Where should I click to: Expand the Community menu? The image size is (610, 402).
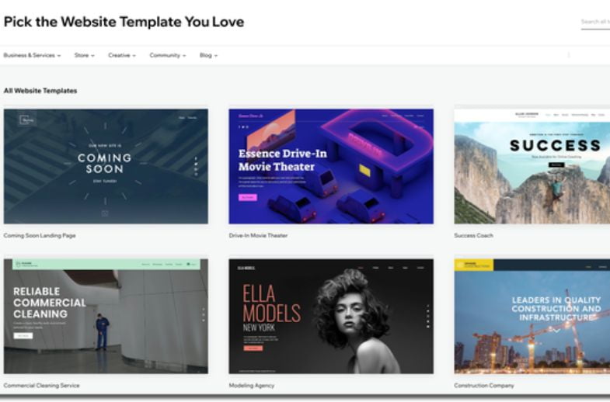point(168,56)
